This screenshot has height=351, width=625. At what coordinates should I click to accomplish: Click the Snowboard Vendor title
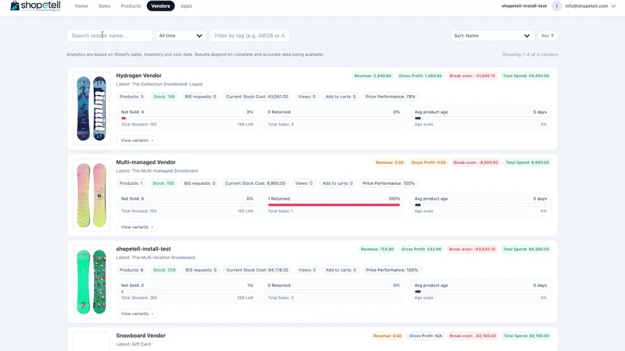(x=141, y=335)
